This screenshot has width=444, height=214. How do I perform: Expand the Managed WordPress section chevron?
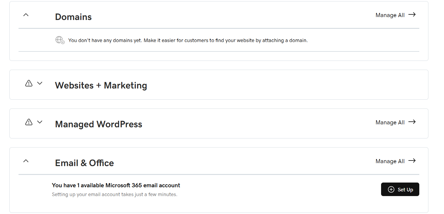click(40, 122)
